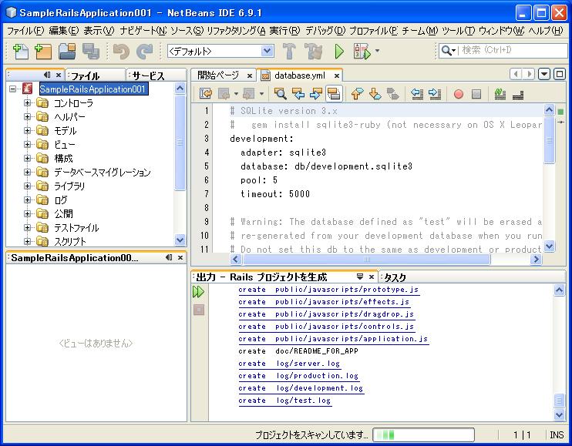This screenshot has width=572, height=446.
Task: Click link create public/javascripts/application.js
Action: click(333, 339)
